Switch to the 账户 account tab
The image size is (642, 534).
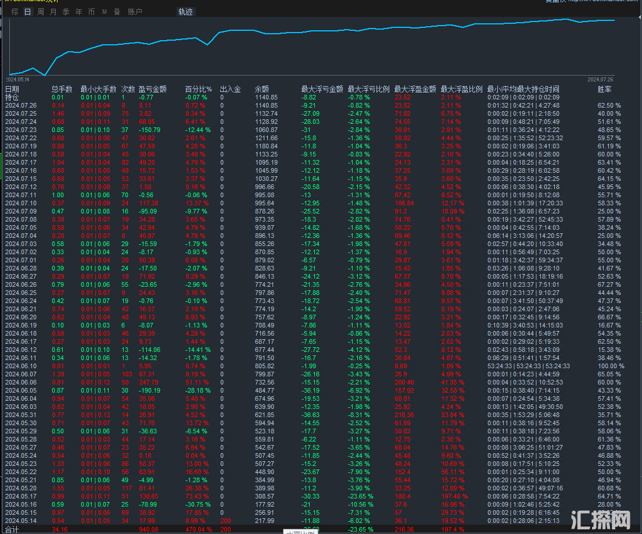pyautogui.click(x=135, y=12)
